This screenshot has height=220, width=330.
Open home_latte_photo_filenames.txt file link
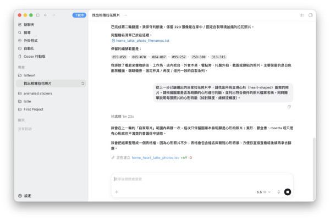[142, 40]
